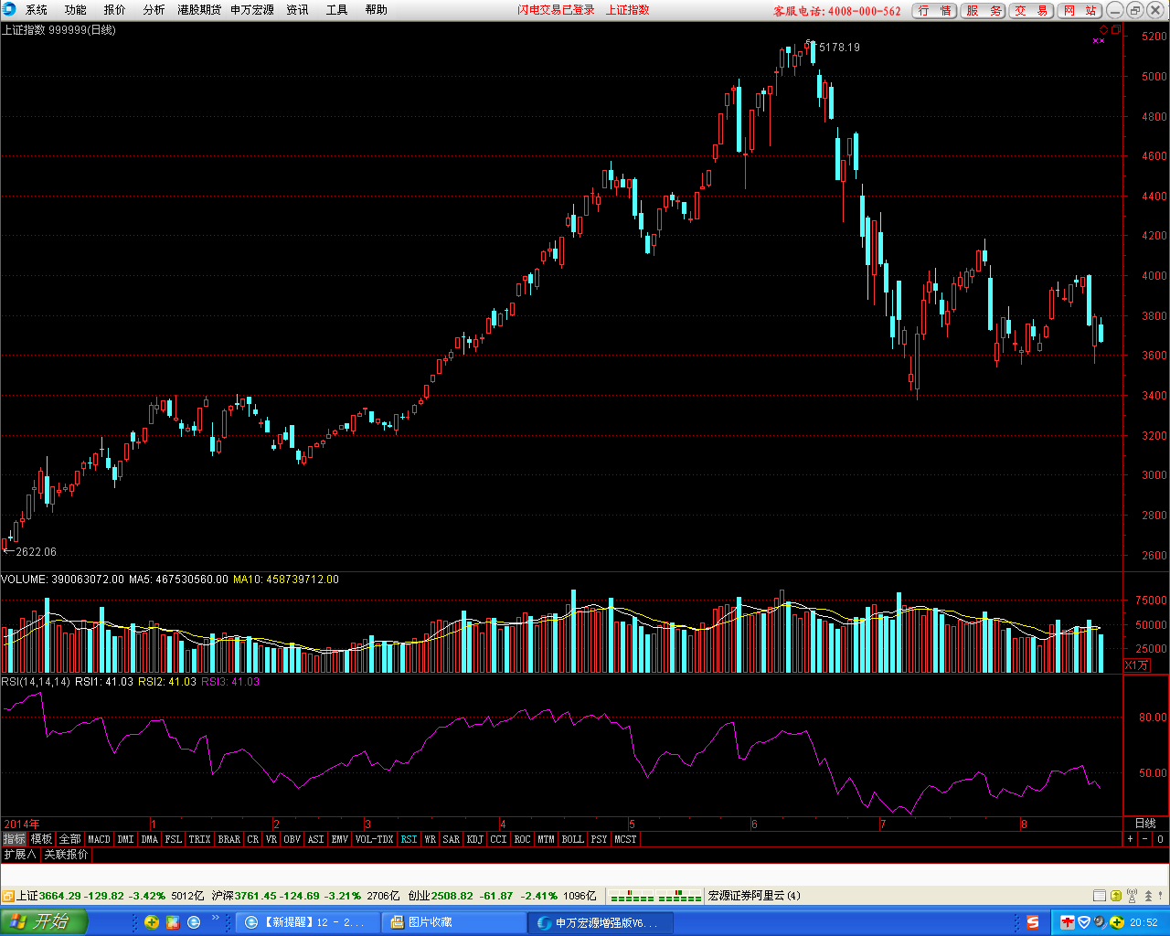Image resolution: width=1170 pixels, height=936 pixels.
Task: Open the 资讯 menu
Action: coord(298,10)
